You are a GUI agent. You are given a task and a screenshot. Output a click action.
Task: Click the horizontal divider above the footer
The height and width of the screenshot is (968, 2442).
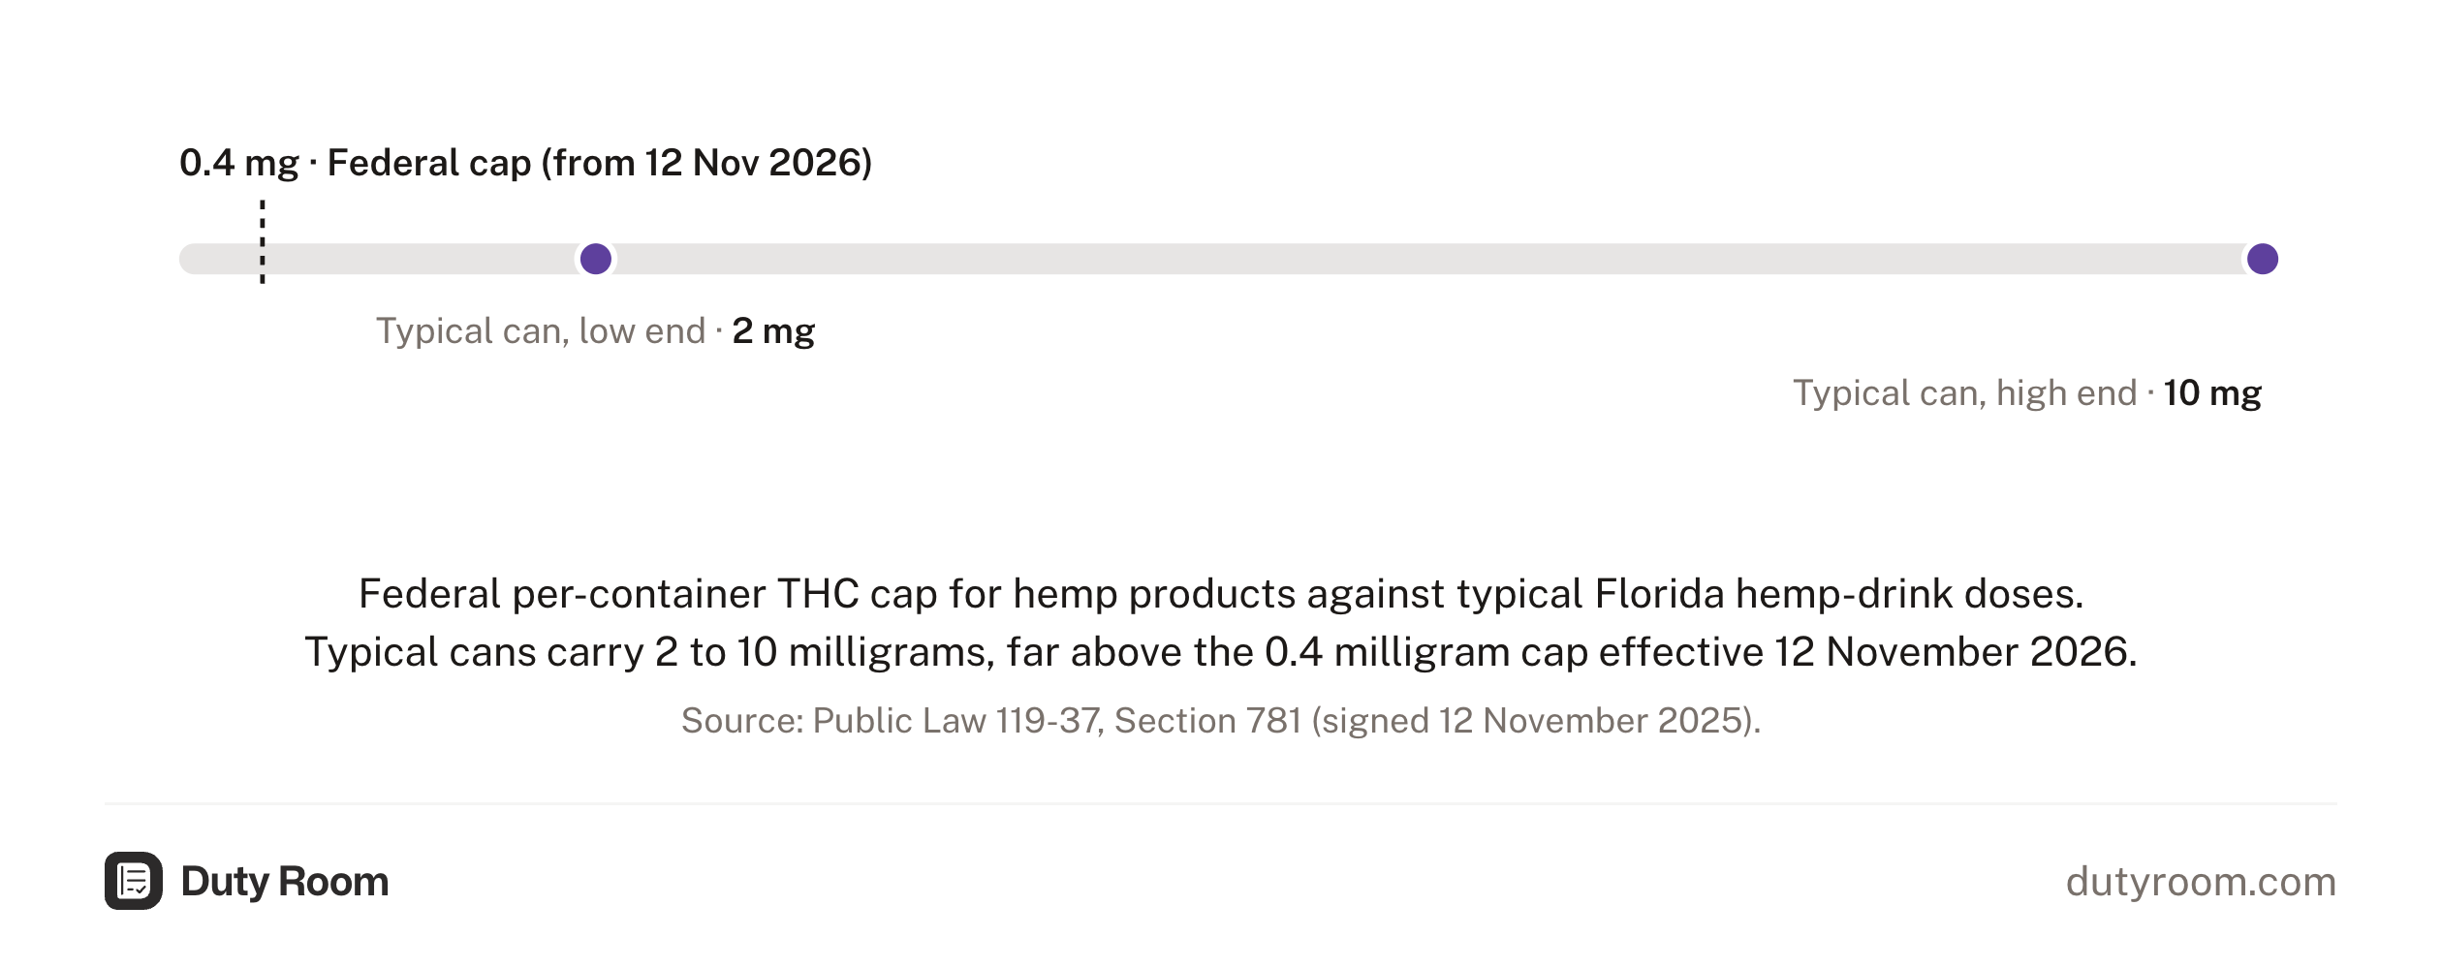1221,803
